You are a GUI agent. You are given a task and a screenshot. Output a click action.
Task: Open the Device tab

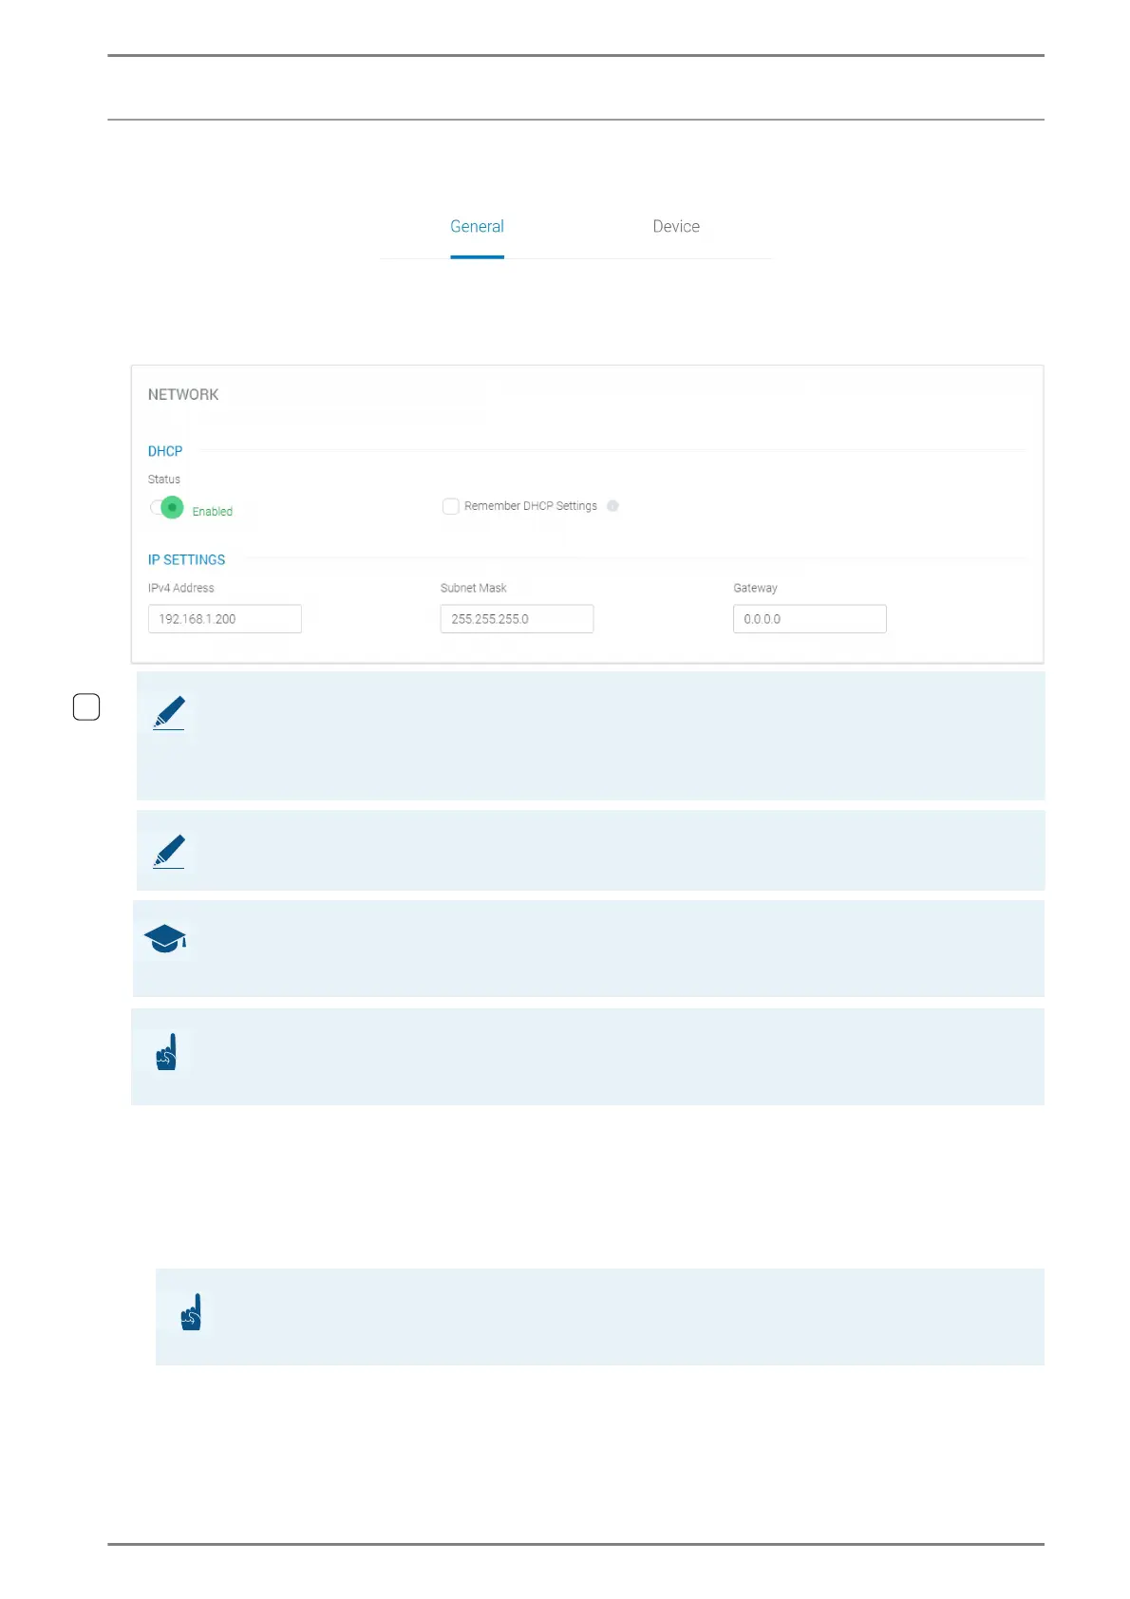(676, 227)
